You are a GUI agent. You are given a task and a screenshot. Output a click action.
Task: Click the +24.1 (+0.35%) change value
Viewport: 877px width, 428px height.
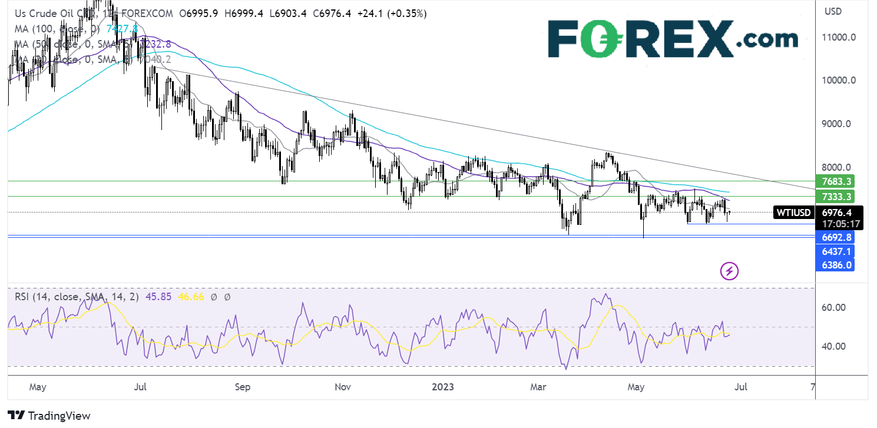click(392, 13)
